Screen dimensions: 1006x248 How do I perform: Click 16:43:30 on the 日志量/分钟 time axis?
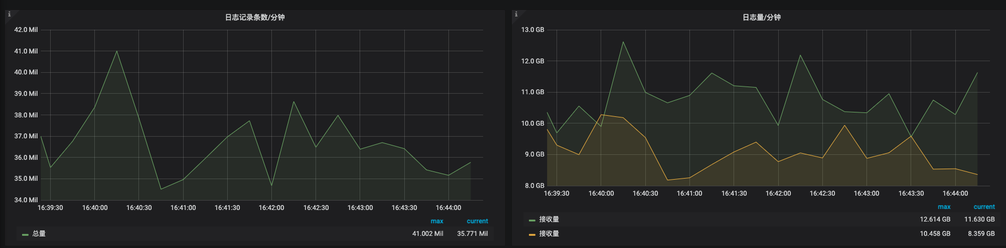[x=911, y=193]
